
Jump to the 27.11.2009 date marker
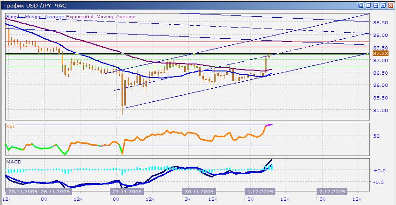click(x=126, y=191)
